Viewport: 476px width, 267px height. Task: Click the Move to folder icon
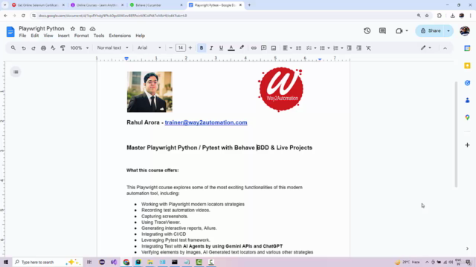(x=83, y=29)
